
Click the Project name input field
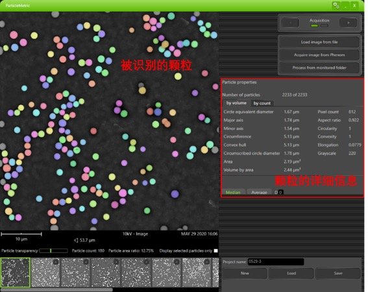tap(276, 262)
